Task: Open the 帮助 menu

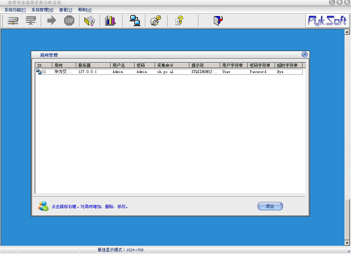Action: 84,10
